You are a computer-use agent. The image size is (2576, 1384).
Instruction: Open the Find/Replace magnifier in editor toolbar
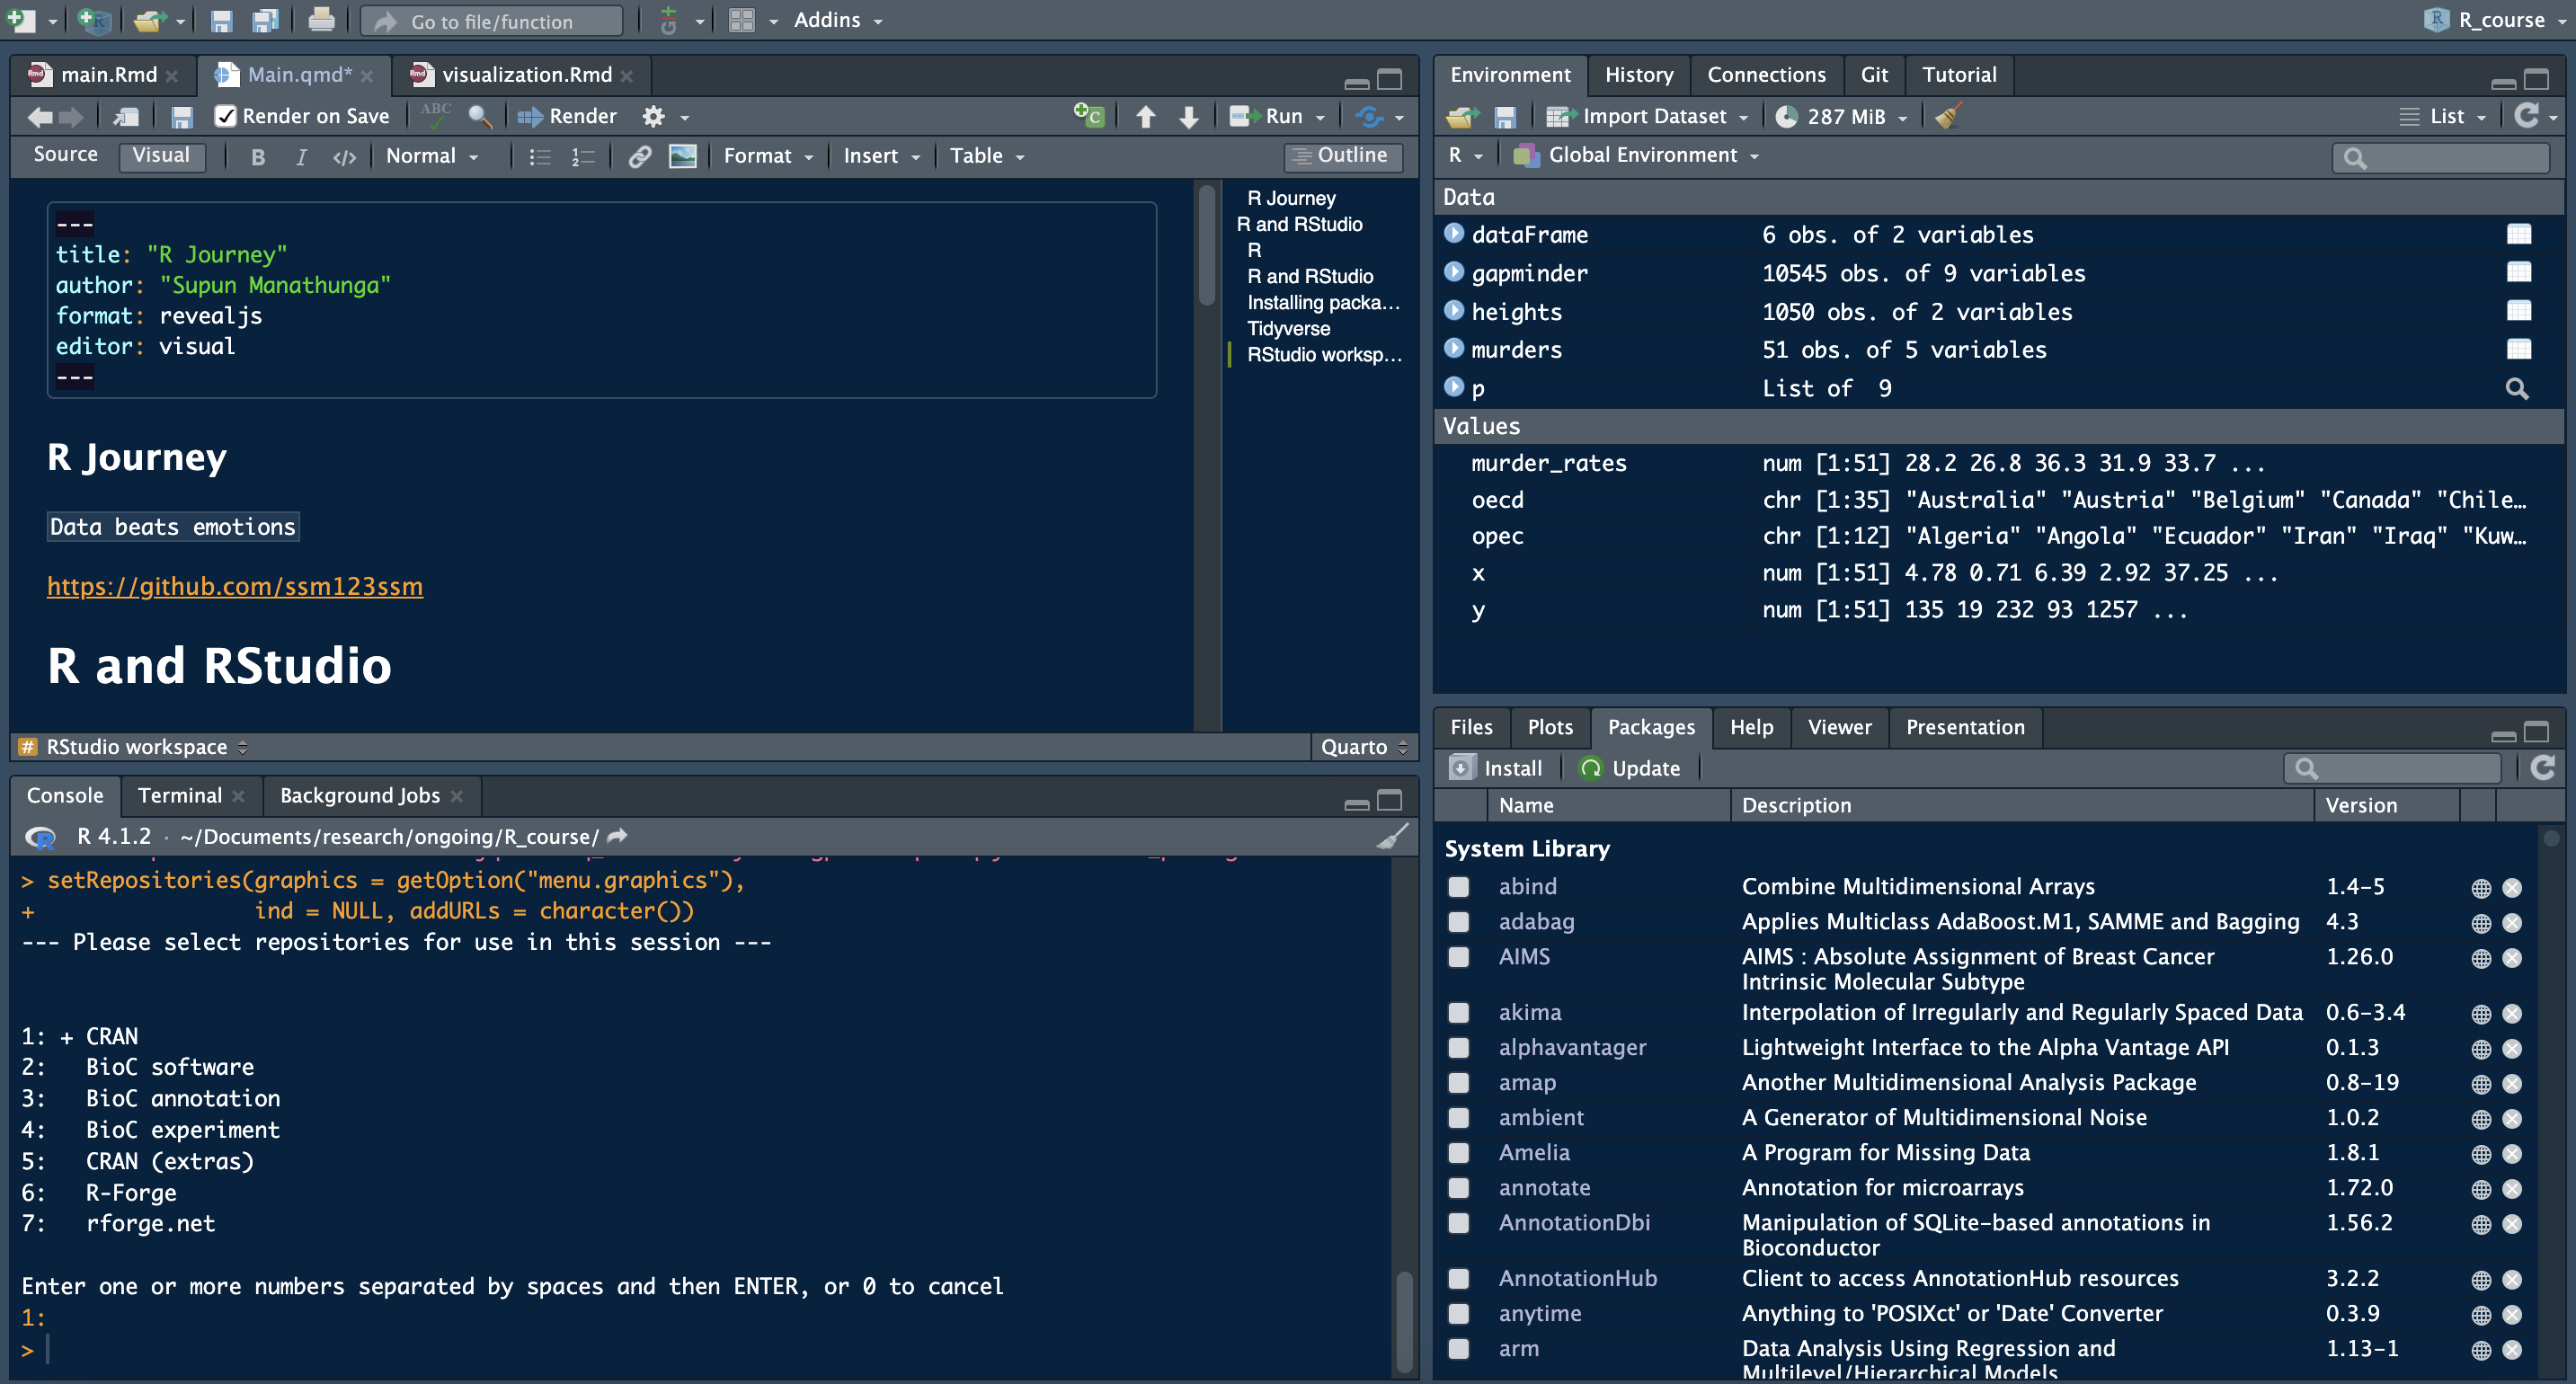click(480, 116)
